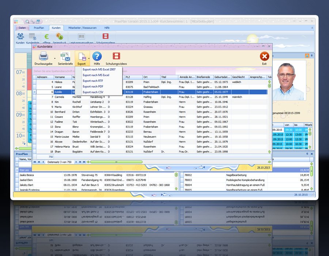Click the Kunden people icon in ribbon
Screen dimensions: 329x256
coord(20,36)
